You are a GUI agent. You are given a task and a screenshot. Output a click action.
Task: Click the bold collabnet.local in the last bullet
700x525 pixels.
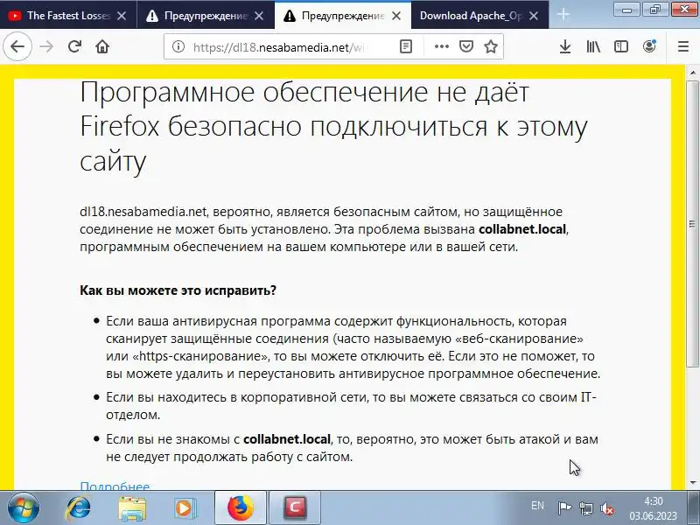(x=287, y=439)
